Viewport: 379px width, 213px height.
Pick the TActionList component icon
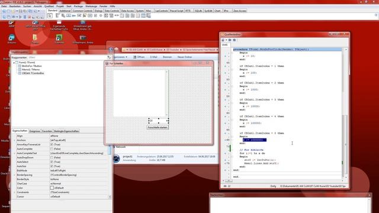[x=149, y=16]
